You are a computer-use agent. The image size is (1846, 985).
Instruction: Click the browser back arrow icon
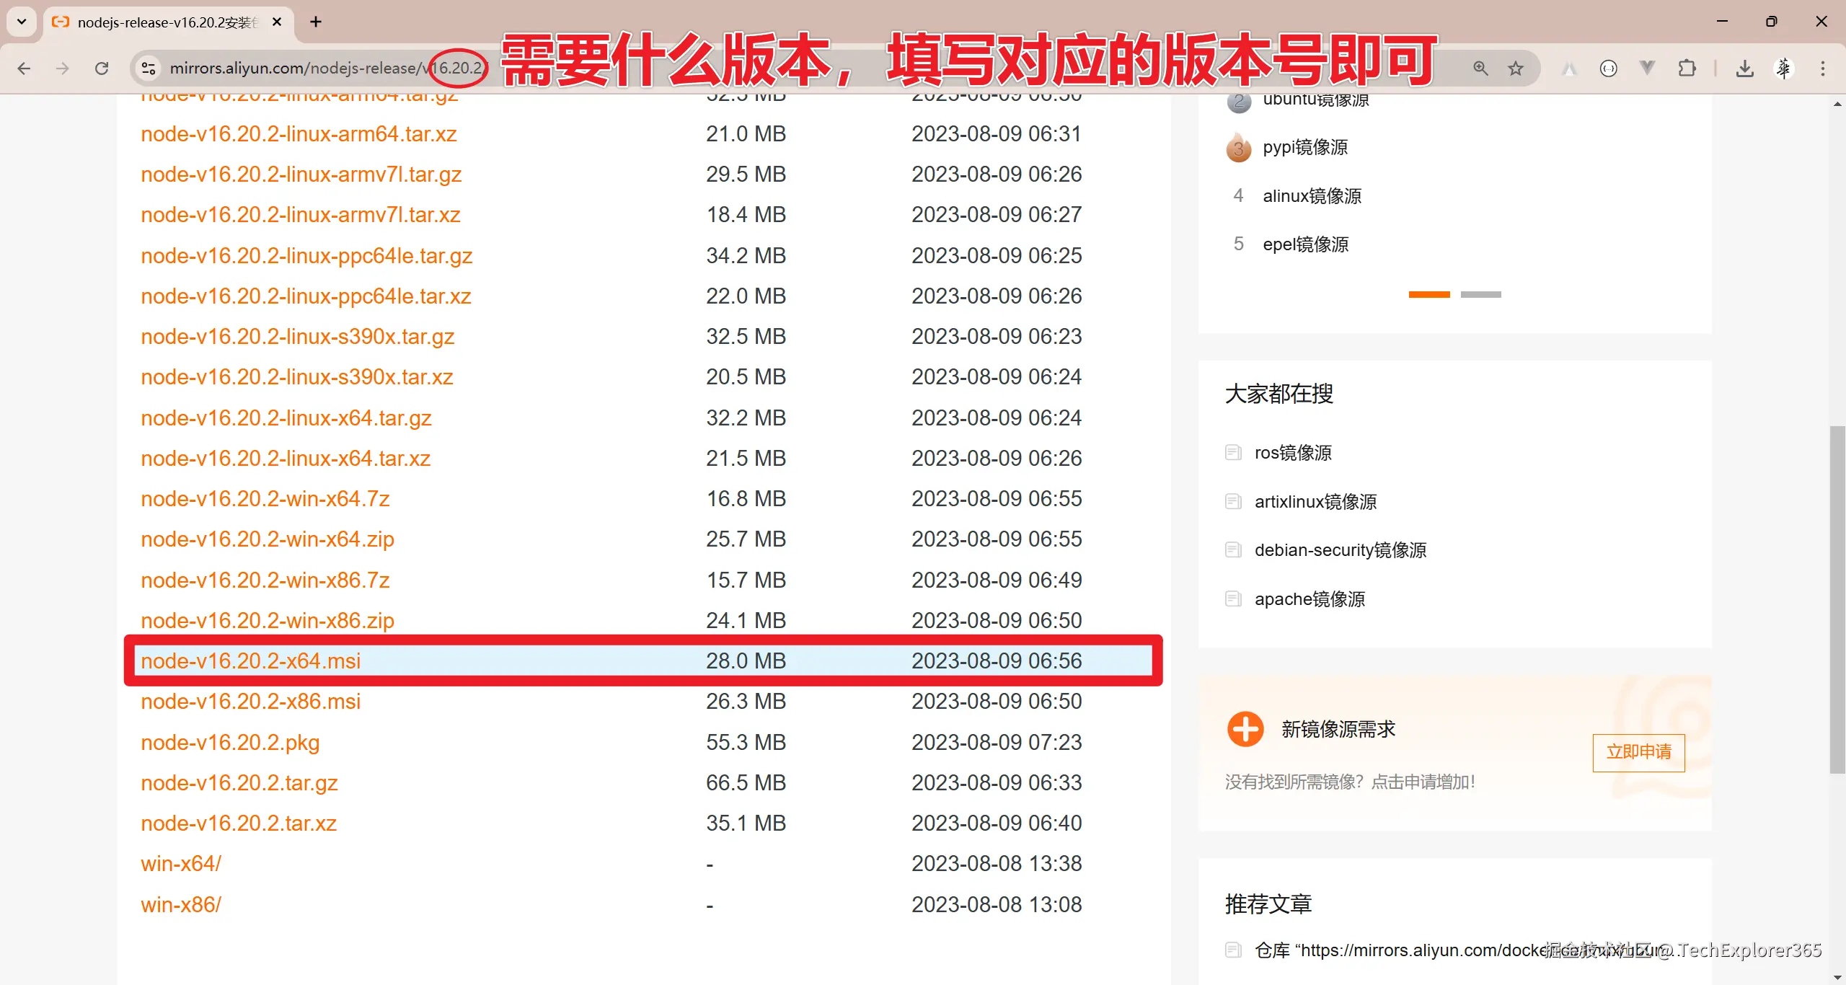point(24,69)
